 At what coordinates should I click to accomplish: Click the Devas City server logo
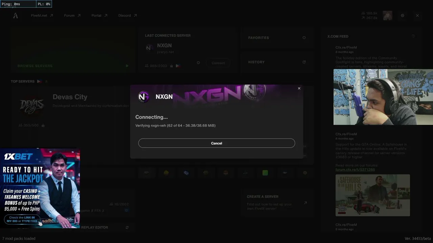click(32, 106)
